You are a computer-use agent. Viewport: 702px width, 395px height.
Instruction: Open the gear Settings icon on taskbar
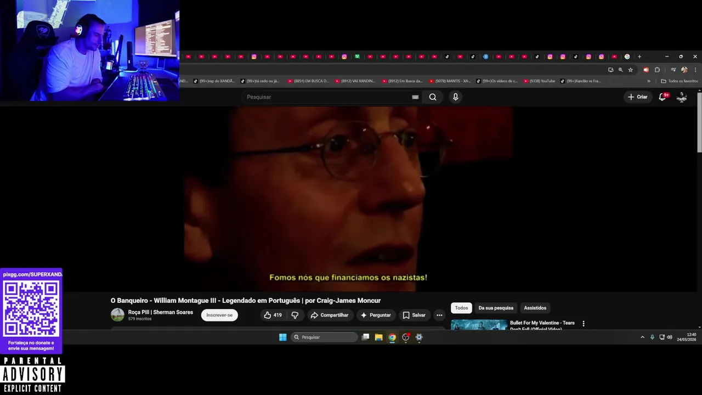[419, 337]
